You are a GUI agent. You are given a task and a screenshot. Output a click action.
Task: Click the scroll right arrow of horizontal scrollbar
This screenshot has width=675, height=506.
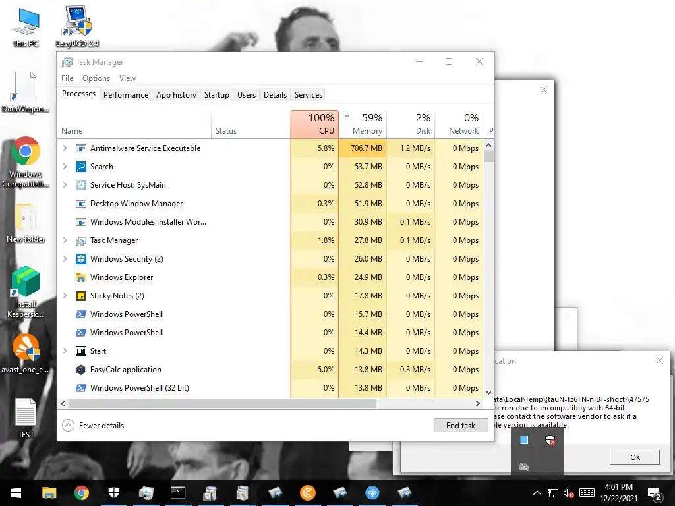[477, 404]
